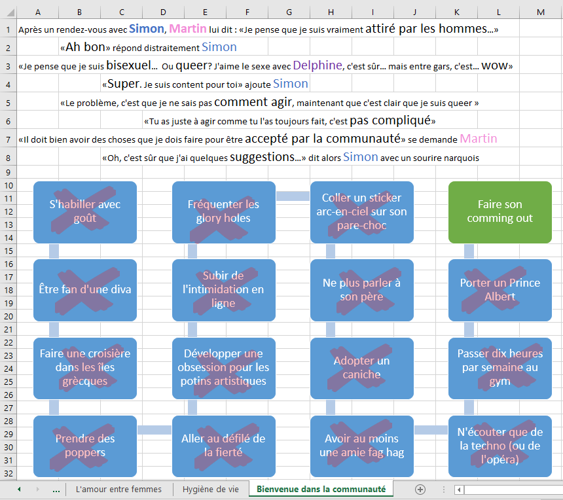Viewport: 563px width, 500px height.
Task: Open the Hygiène de vie sheet tab
Action: [x=211, y=489]
